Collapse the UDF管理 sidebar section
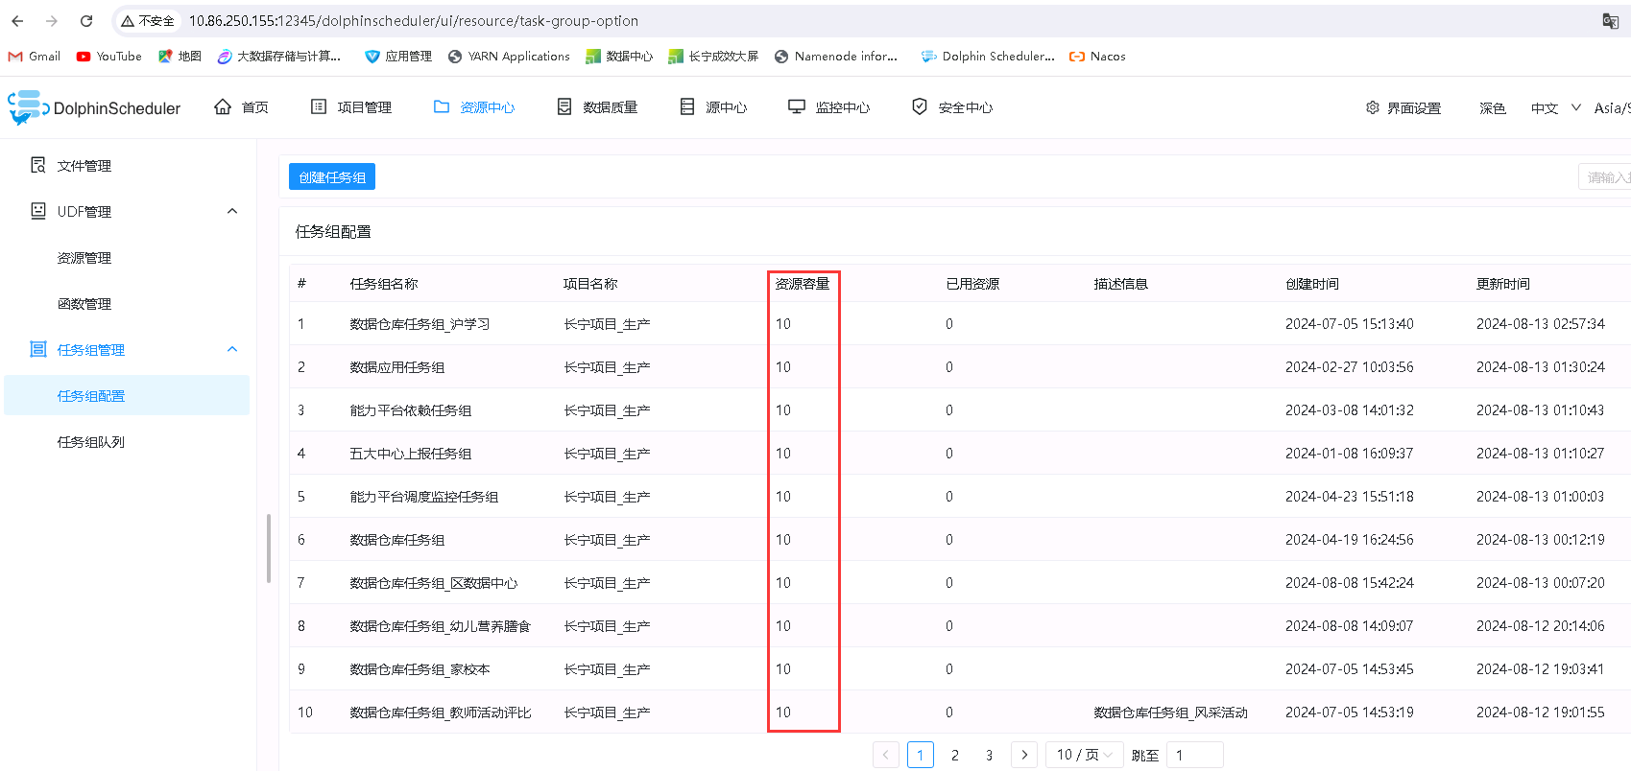Image resolution: width=1631 pixels, height=771 pixels. pyautogui.click(x=232, y=211)
